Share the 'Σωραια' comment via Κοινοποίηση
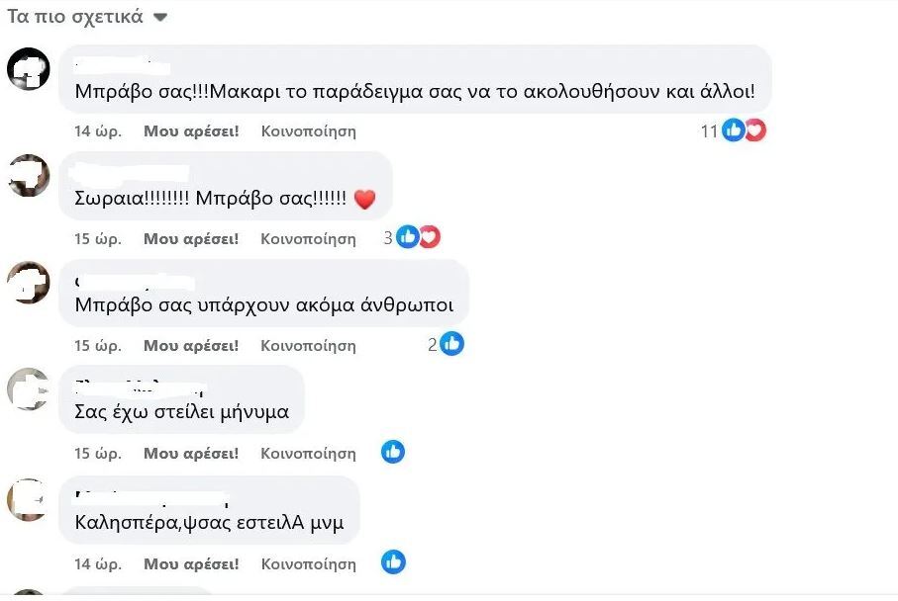Image resolution: width=898 pixels, height=601 pixels. (x=308, y=238)
